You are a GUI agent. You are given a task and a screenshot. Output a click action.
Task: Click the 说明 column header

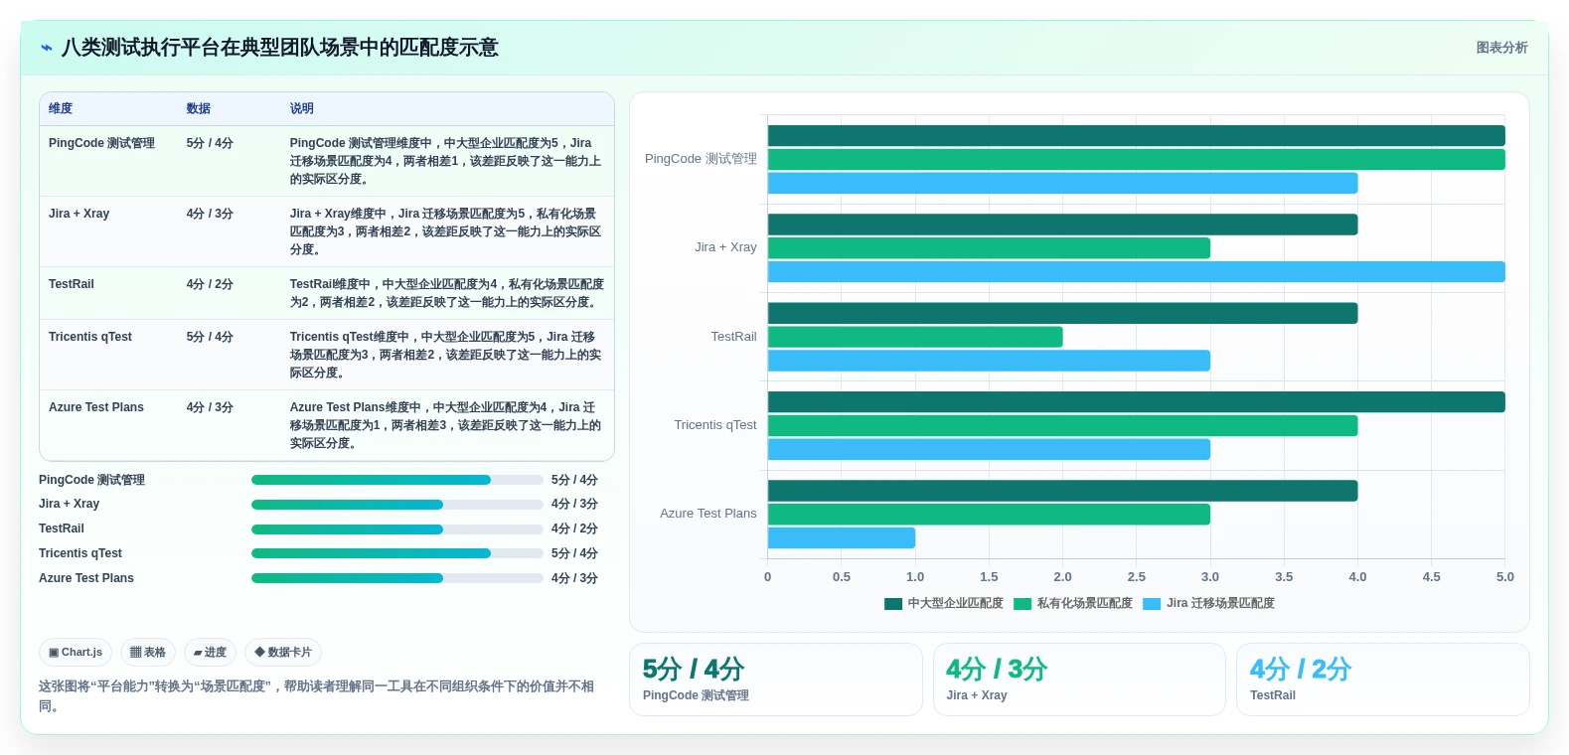click(302, 108)
